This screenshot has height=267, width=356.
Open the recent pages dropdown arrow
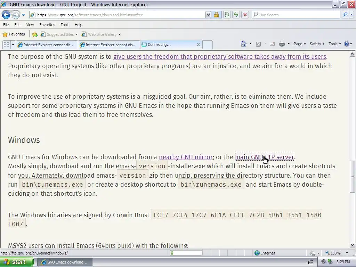click(x=23, y=15)
